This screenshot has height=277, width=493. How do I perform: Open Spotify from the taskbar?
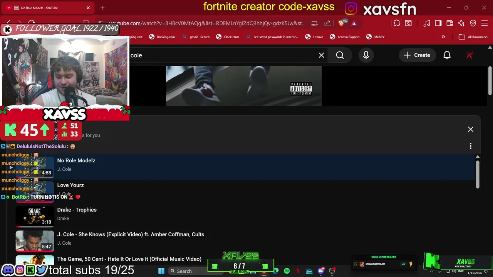point(287,271)
